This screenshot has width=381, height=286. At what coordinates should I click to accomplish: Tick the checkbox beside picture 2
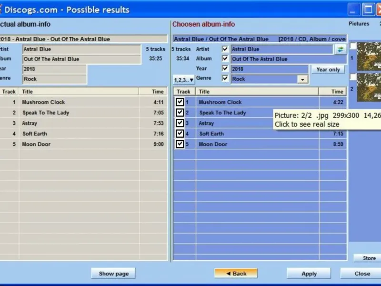point(353,77)
